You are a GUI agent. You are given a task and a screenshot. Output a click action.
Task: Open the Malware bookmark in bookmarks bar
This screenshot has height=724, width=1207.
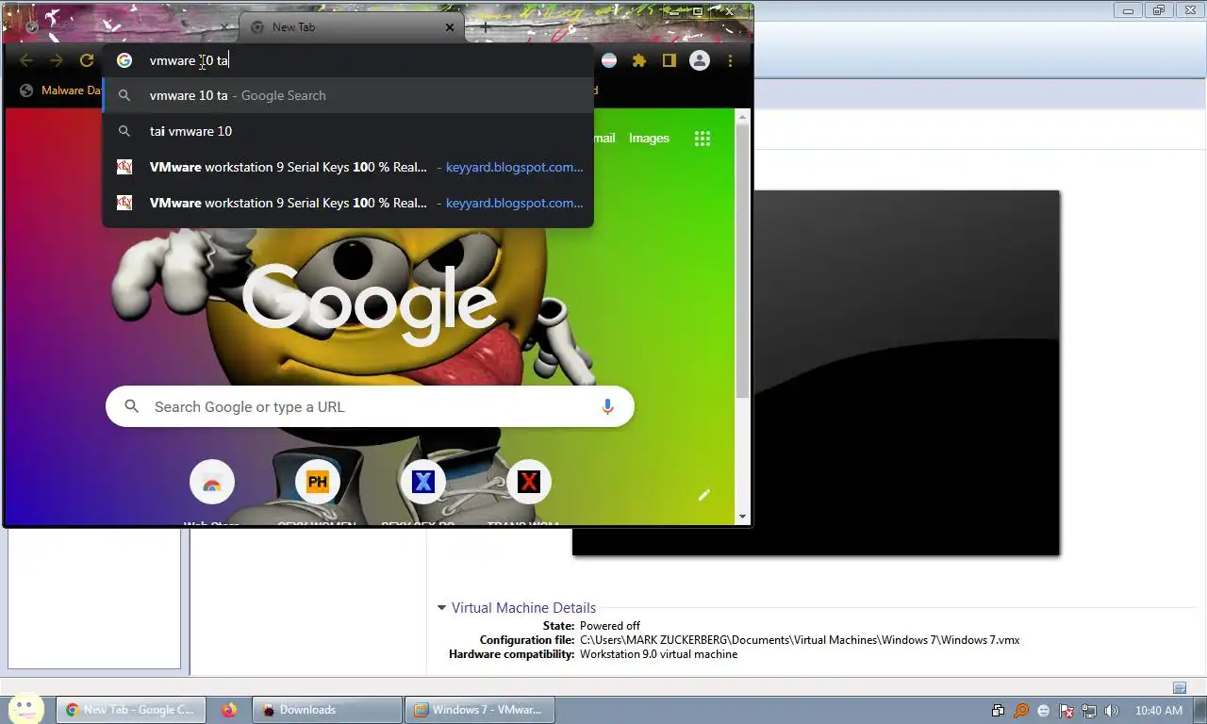coord(61,90)
